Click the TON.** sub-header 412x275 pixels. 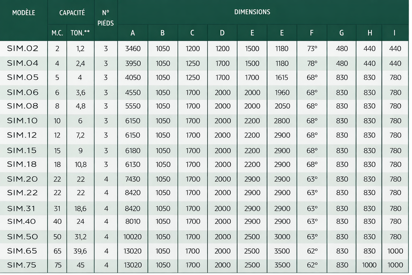point(80,33)
